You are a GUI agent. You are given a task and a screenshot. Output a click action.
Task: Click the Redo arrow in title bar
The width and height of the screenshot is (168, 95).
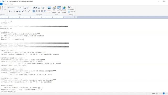tap(5, 1)
